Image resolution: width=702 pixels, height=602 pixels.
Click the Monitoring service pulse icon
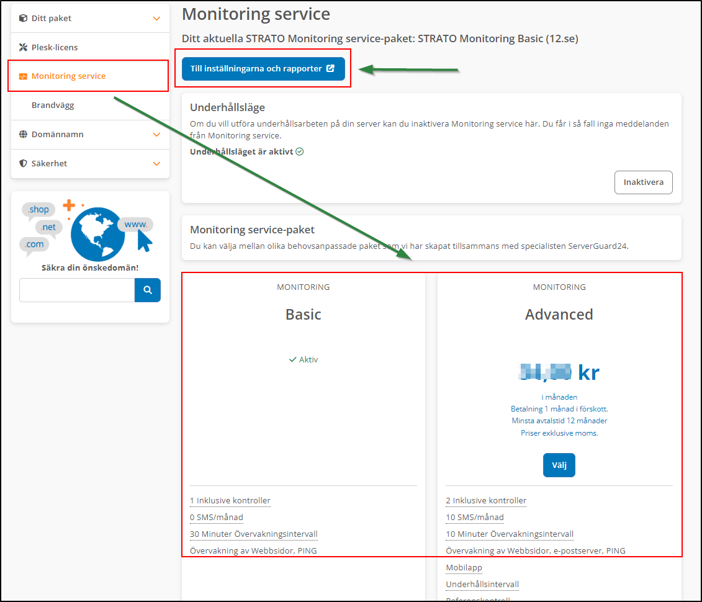(23, 76)
